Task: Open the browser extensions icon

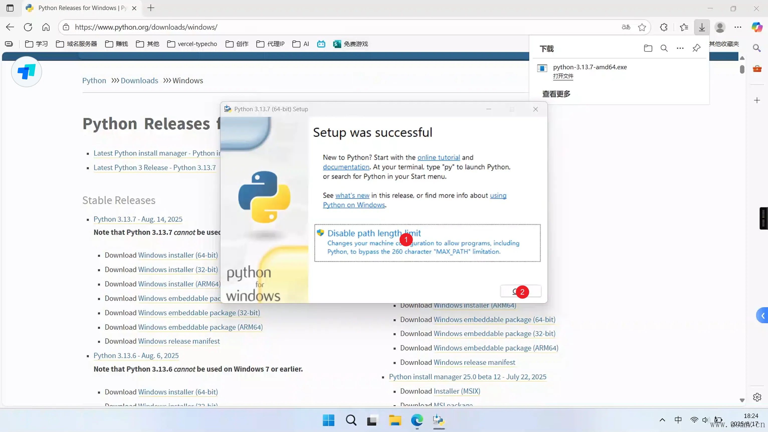Action: click(x=664, y=27)
